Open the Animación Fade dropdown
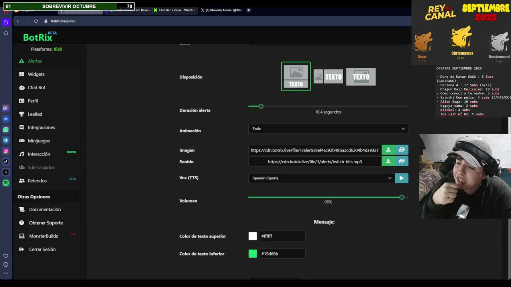The image size is (511, 287). click(328, 129)
